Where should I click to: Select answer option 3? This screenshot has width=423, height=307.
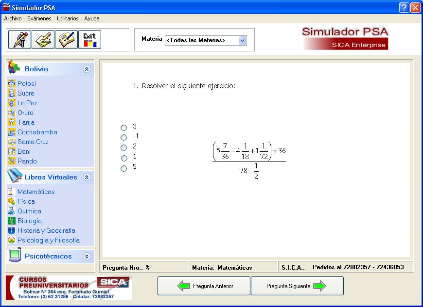123,128
